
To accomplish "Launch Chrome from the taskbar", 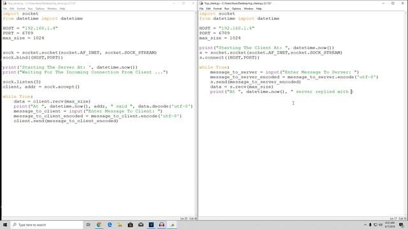I will [99, 225].
